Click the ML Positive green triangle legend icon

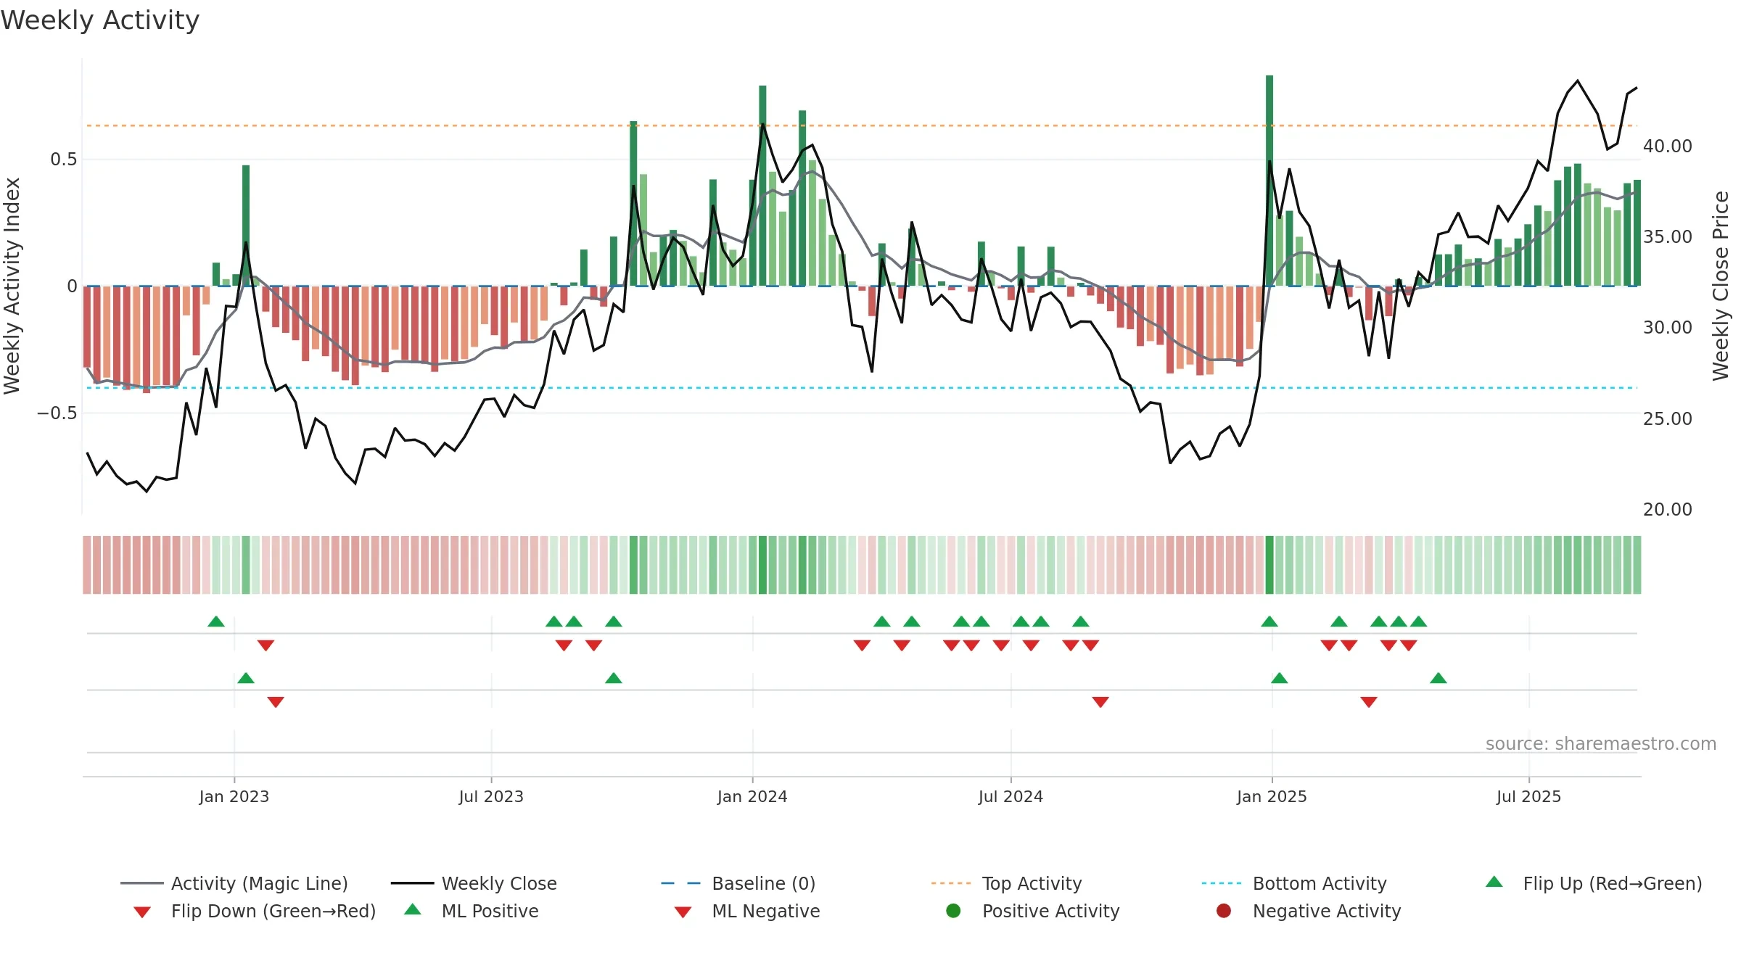(x=412, y=909)
